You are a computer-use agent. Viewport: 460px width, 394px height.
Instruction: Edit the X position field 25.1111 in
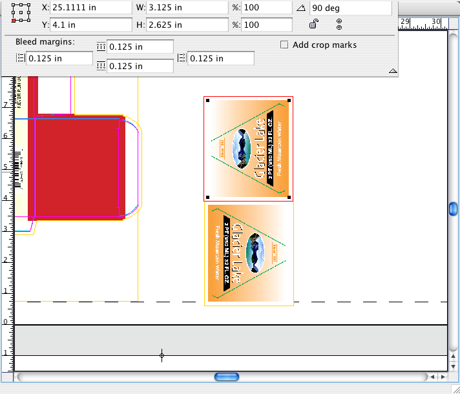(91, 8)
